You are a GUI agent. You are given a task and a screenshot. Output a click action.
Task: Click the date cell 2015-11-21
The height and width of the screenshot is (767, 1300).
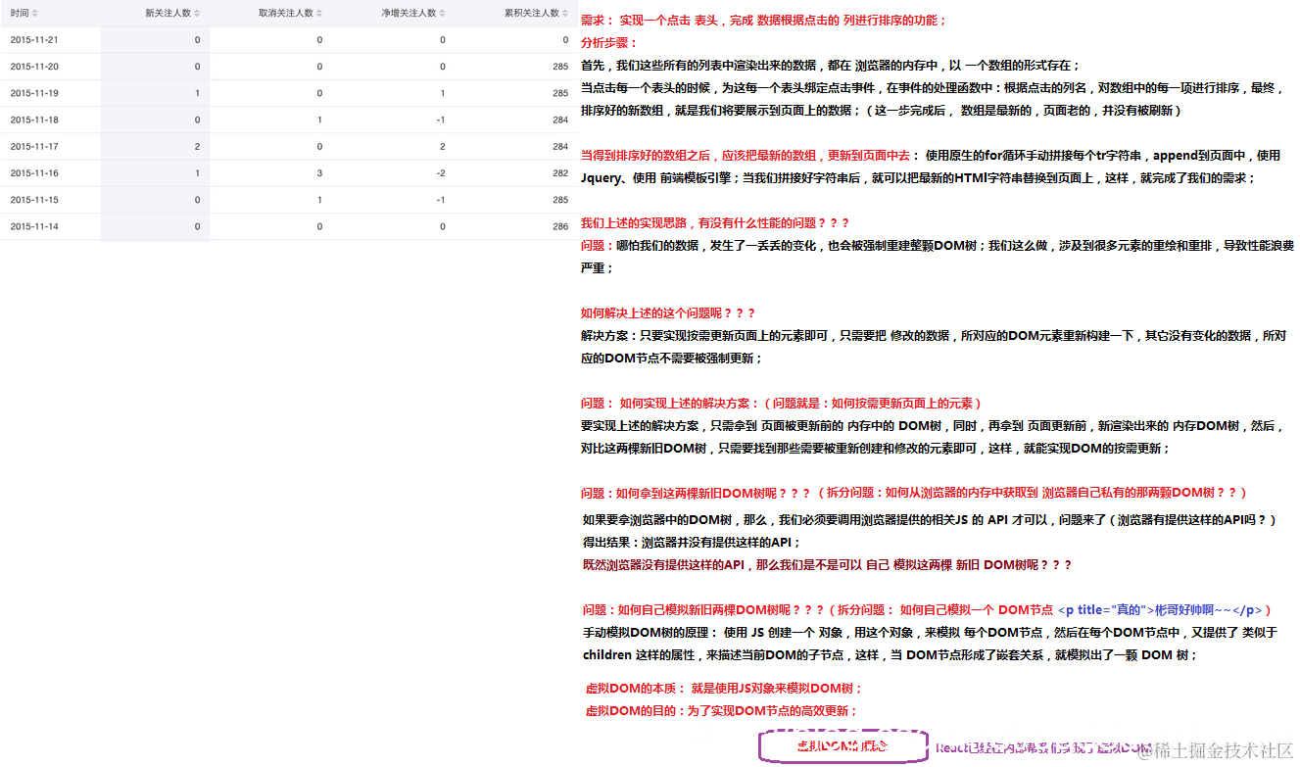(x=34, y=40)
